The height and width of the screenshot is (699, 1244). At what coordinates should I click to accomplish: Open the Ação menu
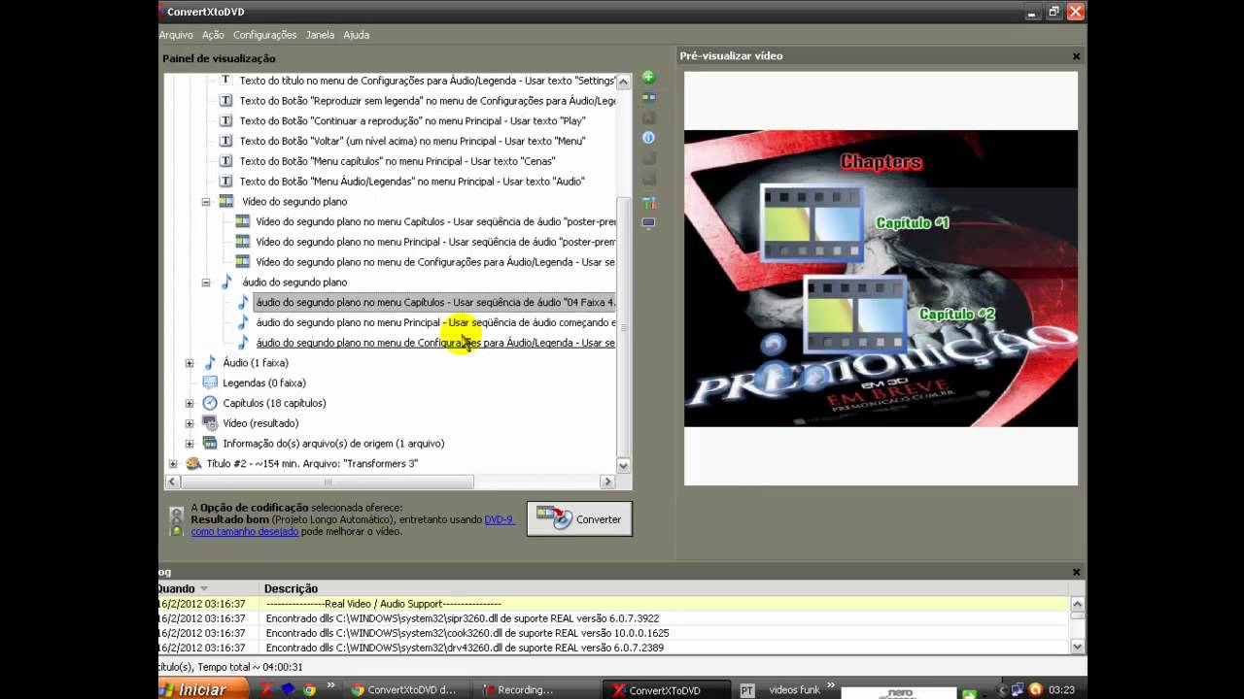coord(213,35)
